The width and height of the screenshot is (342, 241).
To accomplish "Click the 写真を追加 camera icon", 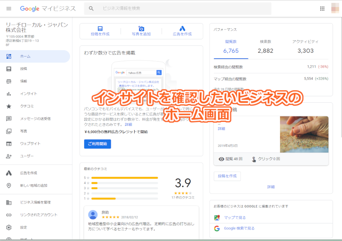I will click(x=141, y=28).
